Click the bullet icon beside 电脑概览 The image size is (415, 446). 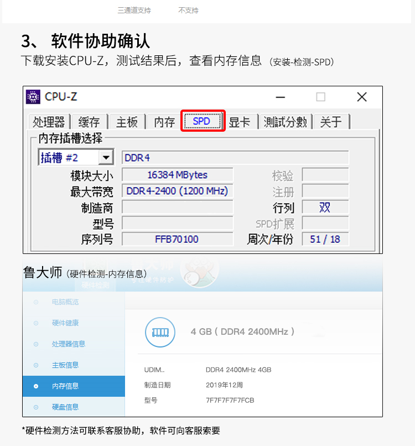[x=36, y=302]
